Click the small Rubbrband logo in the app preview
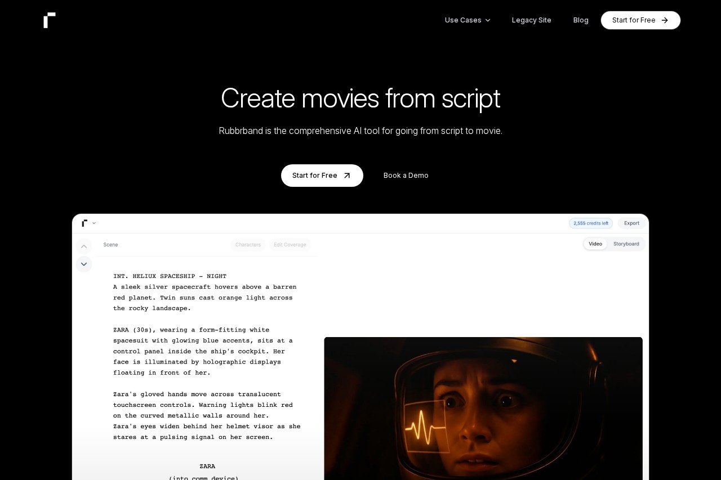721x480 pixels. pos(84,223)
